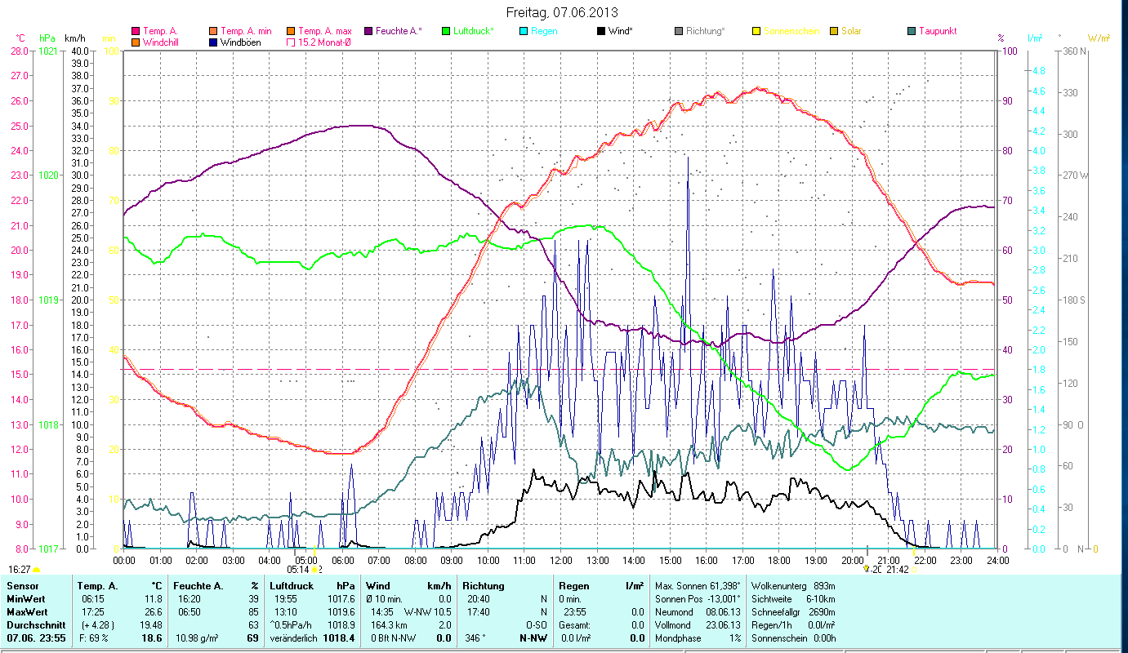This screenshot has height=653, width=1128.
Task: Click the black Wind* legend swatch
Action: [x=602, y=31]
